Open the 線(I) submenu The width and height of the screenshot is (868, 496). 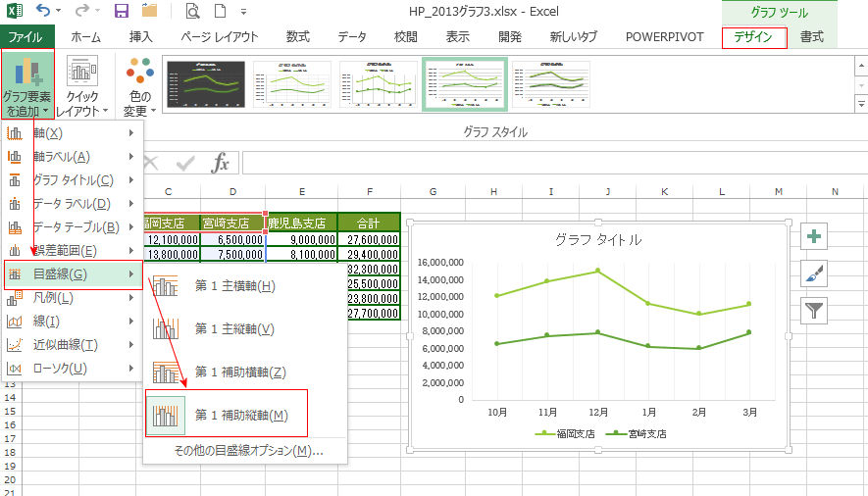(72, 322)
